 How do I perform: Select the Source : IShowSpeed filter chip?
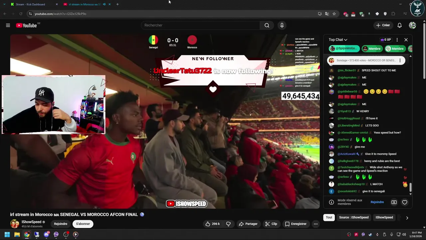coord(354,217)
